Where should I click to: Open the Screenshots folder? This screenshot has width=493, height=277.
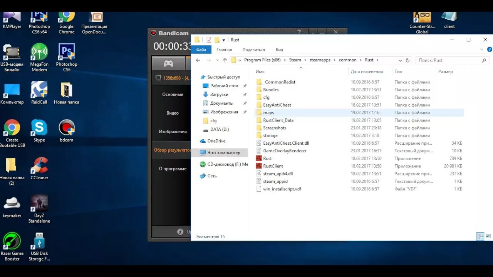[x=275, y=128]
